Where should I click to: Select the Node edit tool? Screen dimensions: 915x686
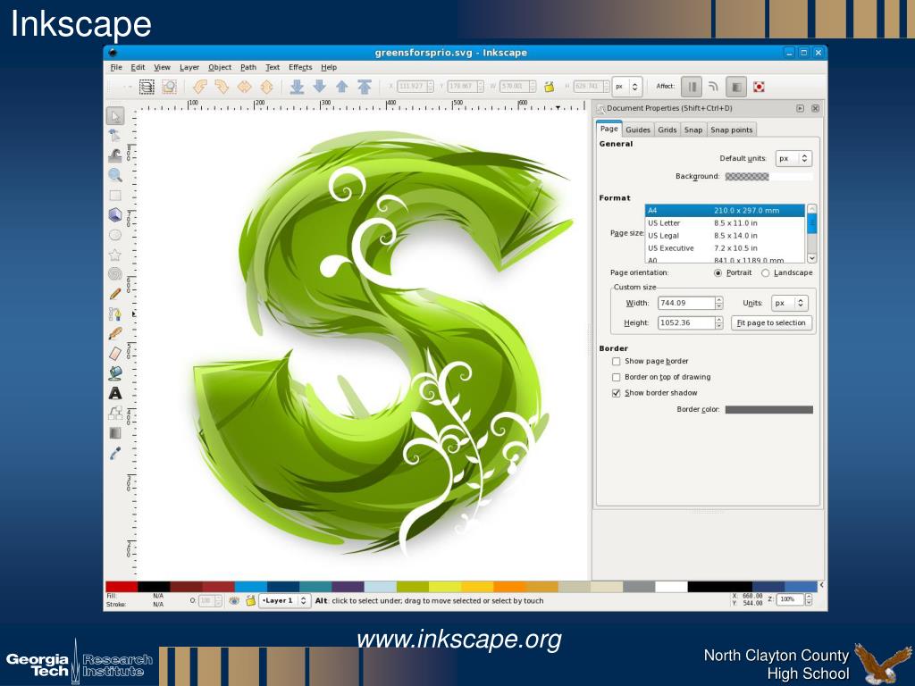115,136
